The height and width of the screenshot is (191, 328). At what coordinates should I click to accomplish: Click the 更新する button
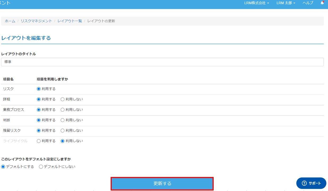(x=162, y=183)
